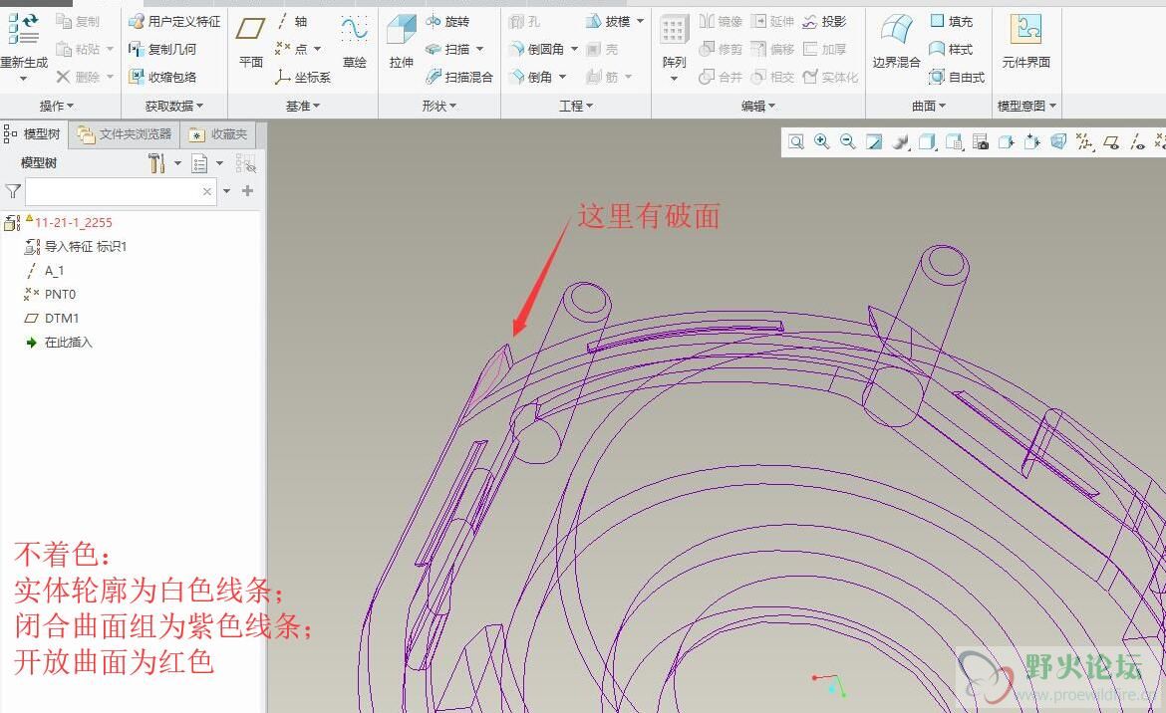Open the Style (样式) surface tool
The image size is (1166, 713).
click(951, 49)
